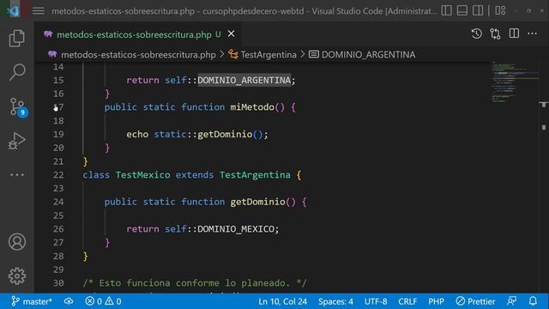The height and width of the screenshot is (309, 549).
Task: Click getDominio call on line 19
Action: pos(225,134)
